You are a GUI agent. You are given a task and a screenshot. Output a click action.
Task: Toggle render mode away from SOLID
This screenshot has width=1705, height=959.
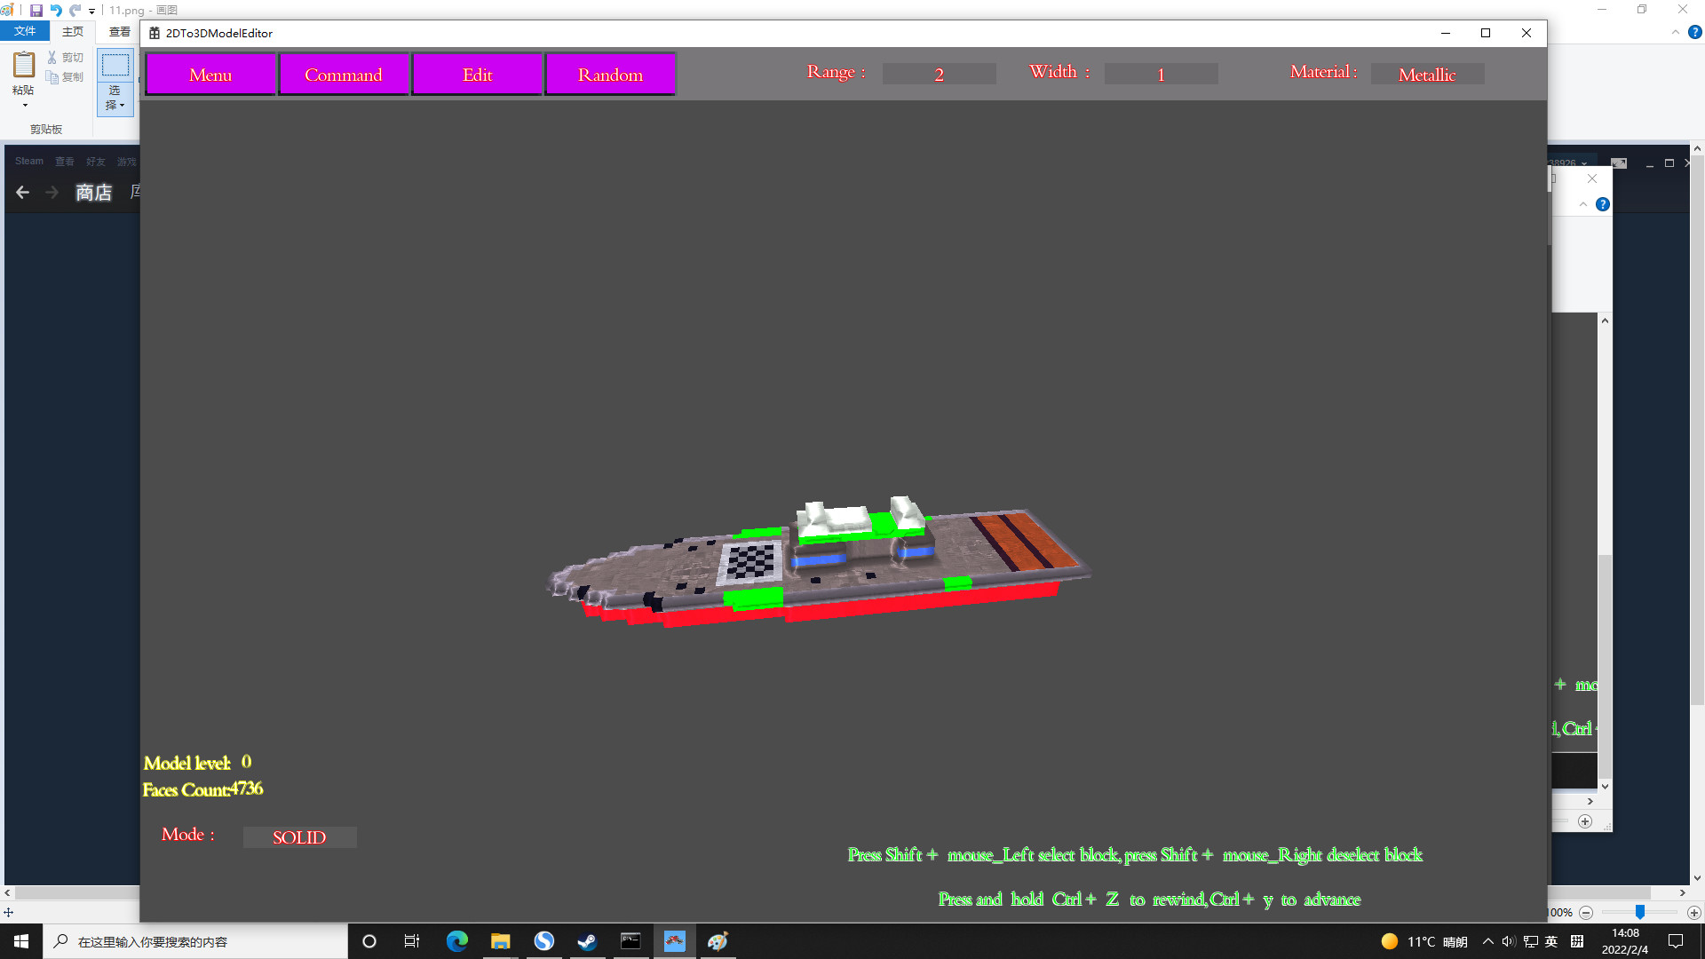[299, 837]
